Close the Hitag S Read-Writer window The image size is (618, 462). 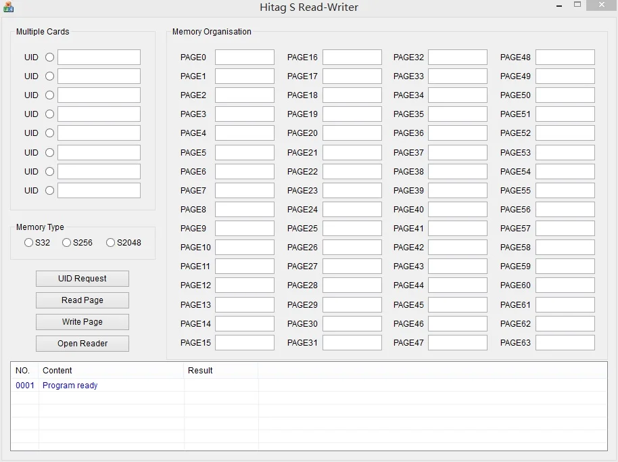tap(602, 5)
